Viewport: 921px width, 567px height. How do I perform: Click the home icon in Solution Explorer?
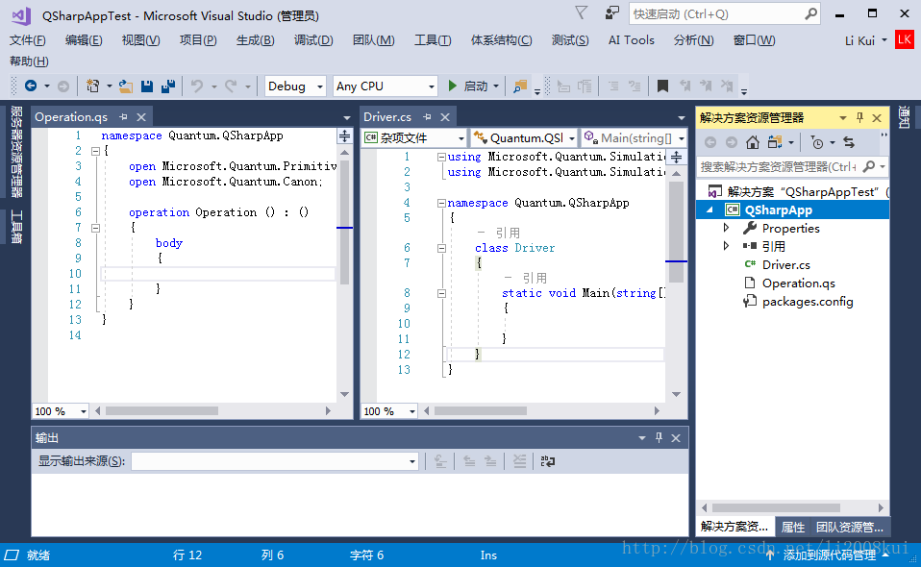753,142
